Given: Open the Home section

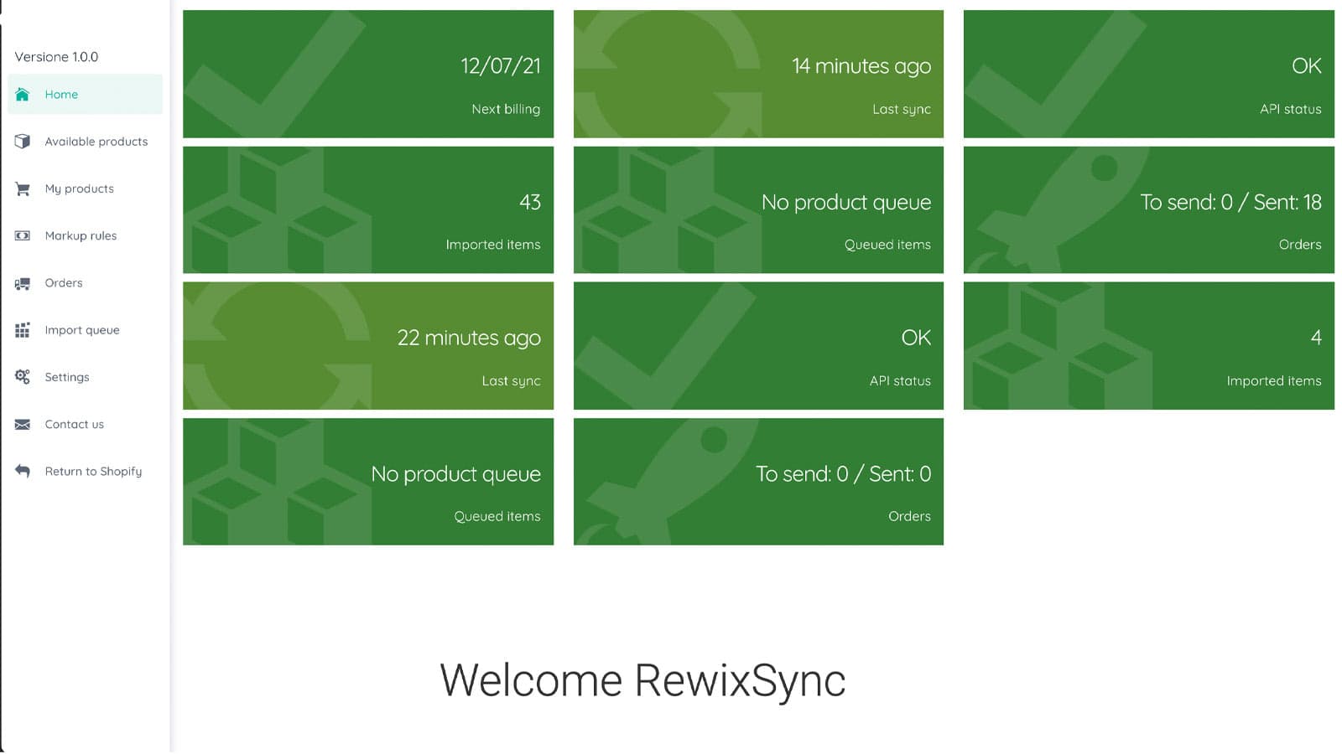Looking at the screenshot, I should pos(61,95).
